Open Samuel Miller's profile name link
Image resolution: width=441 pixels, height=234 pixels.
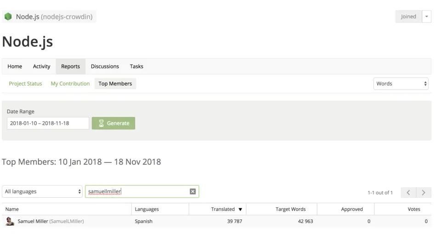pos(33,221)
